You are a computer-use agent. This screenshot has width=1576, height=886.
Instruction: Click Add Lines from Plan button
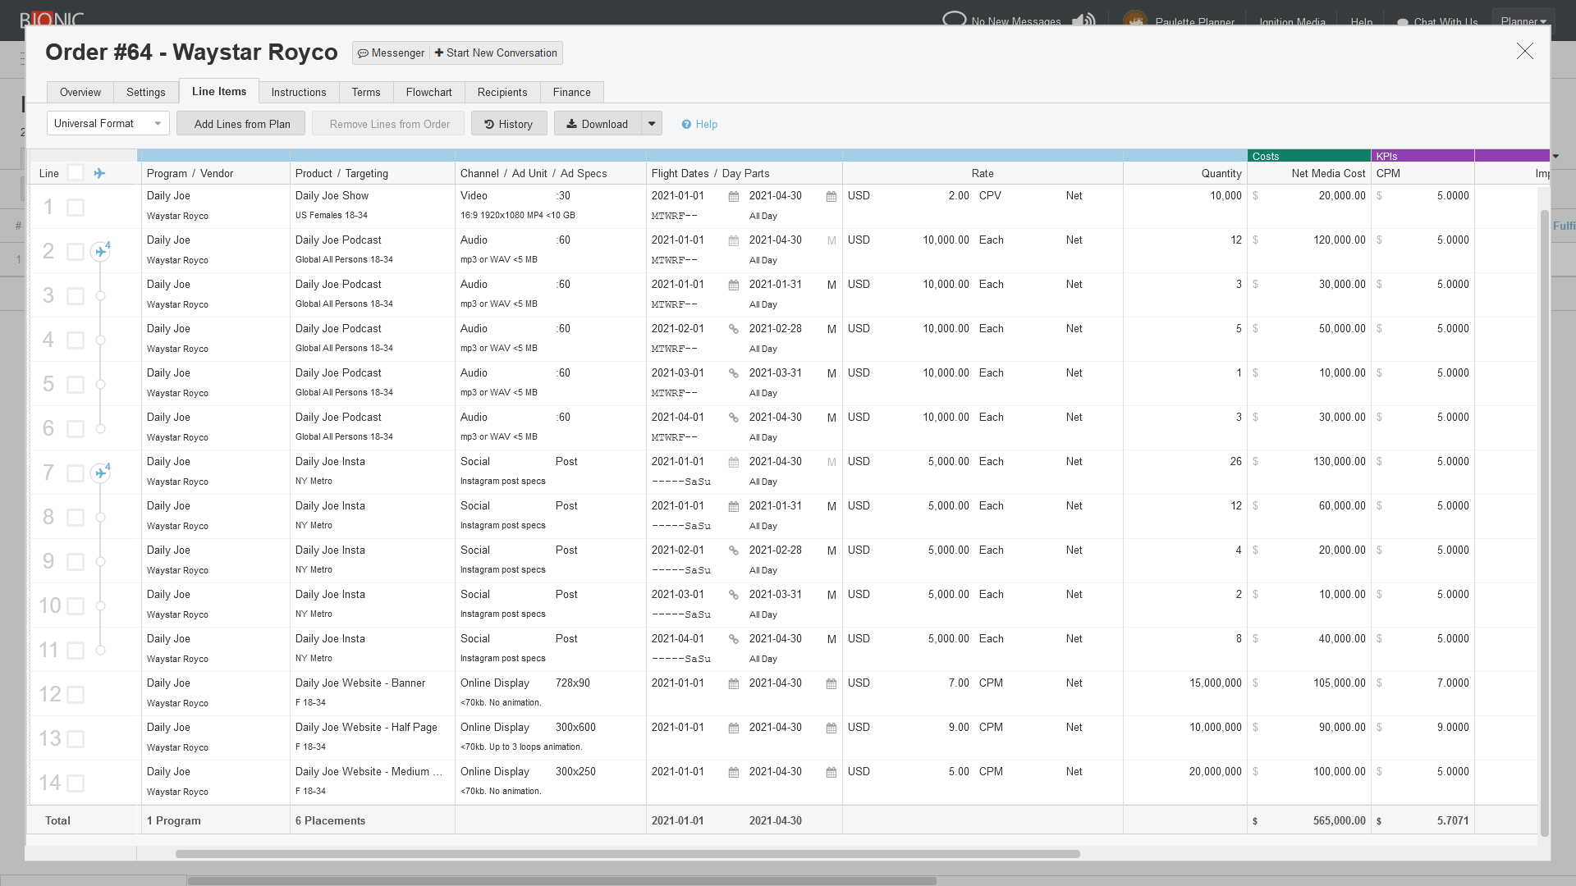coord(241,124)
